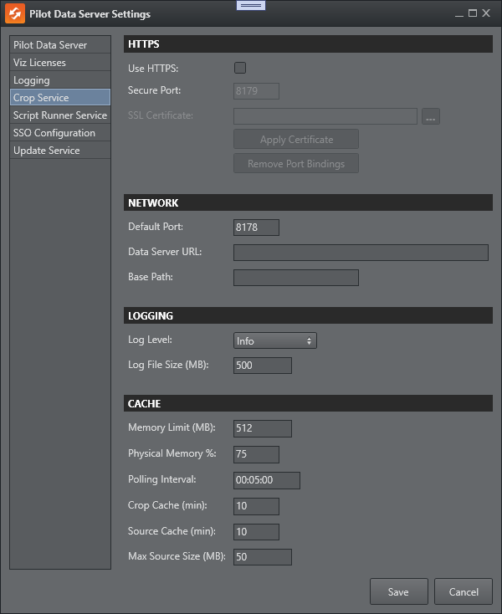The image size is (502, 614).
Task: Click the Polling Interval time field
Action: point(266,480)
